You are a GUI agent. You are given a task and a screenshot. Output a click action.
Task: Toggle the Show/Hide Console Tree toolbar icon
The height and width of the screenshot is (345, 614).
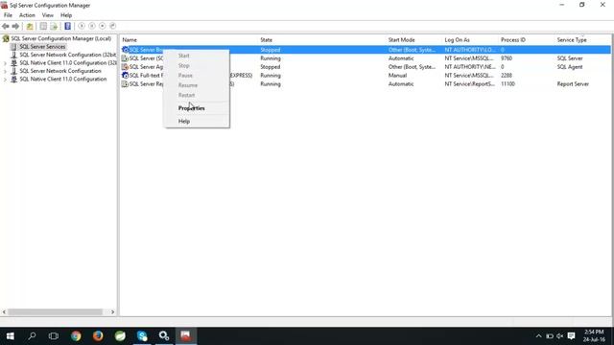click(43, 26)
